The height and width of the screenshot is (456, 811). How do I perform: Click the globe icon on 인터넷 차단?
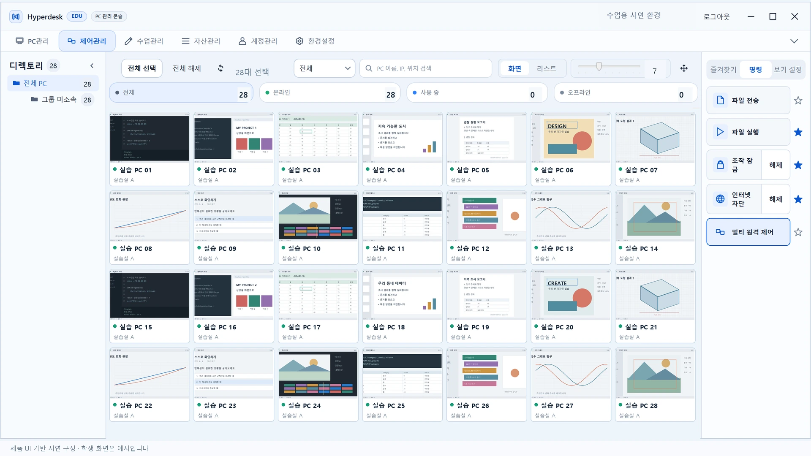(x=720, y=199)
